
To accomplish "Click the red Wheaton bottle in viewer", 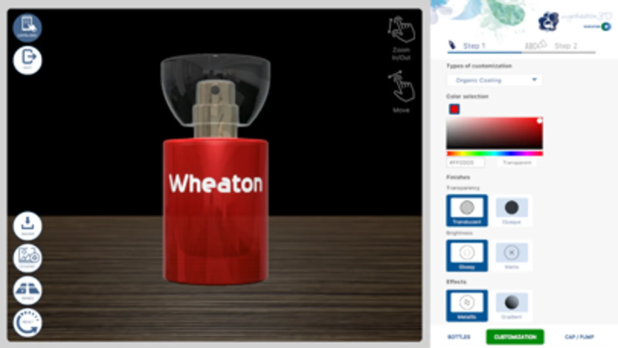I will pos(216,212).
